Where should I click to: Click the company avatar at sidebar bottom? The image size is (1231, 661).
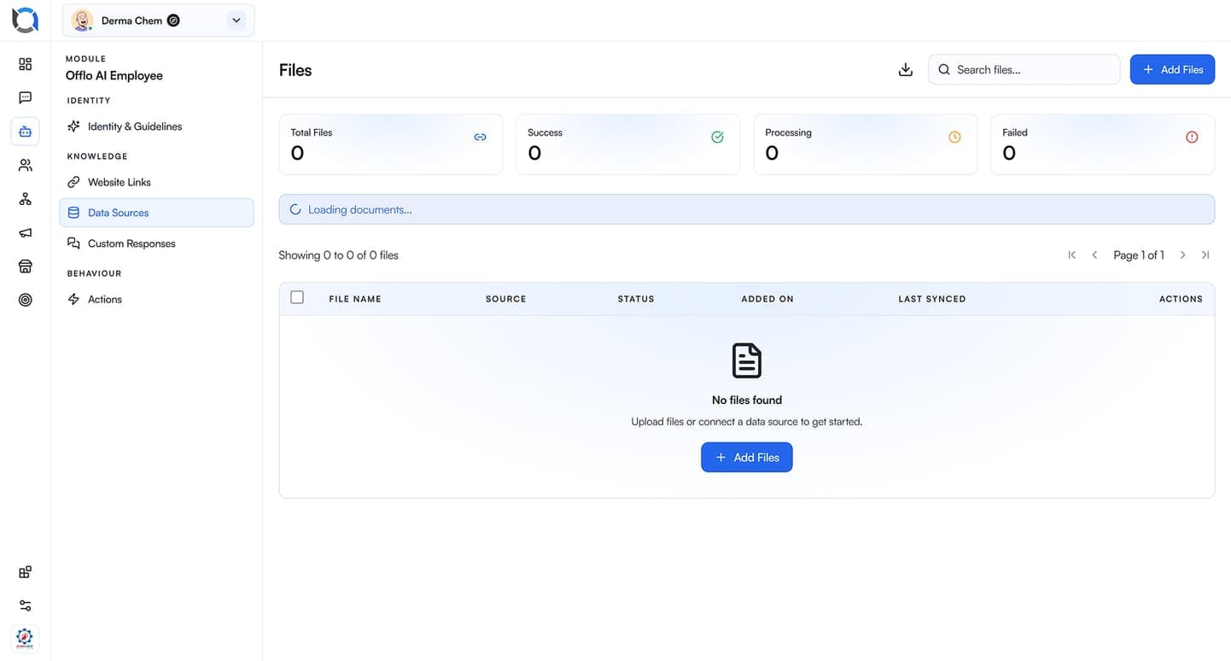tap(26, 639)
